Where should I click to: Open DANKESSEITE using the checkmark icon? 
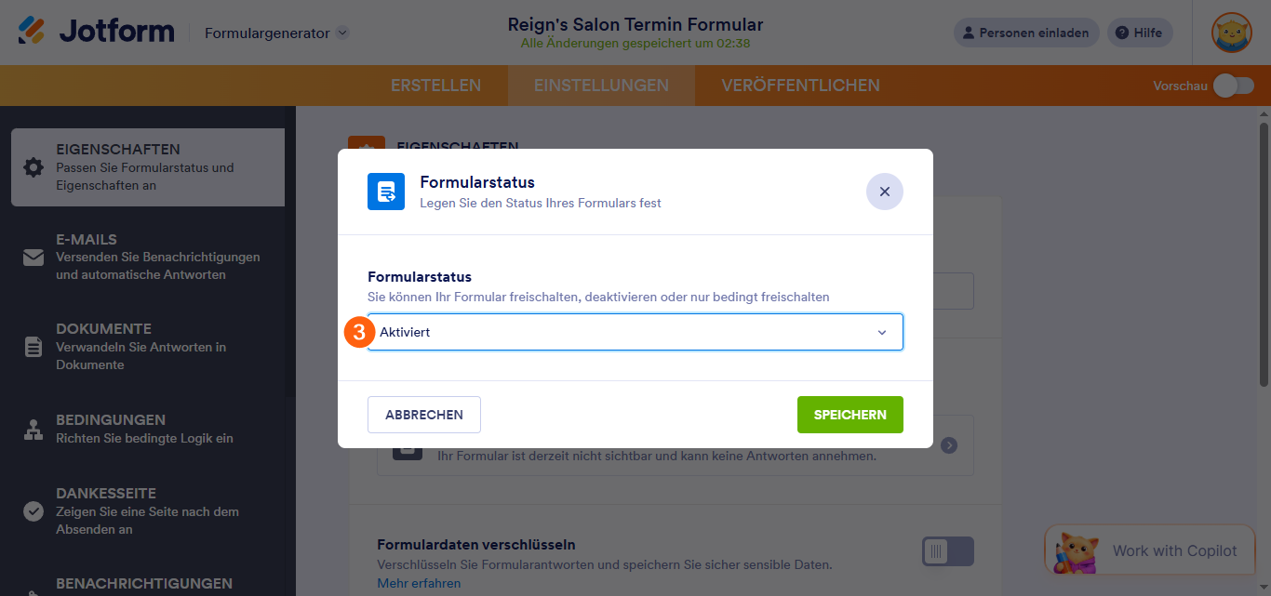pyautogui.click(x=32, y=510)
